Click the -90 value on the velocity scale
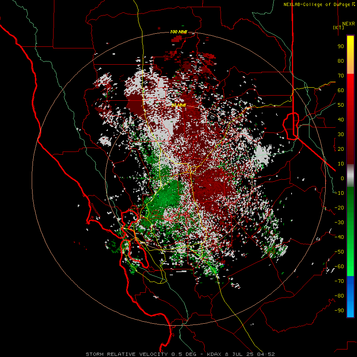The width and height of the screenshot is (357, 357). 339,311
